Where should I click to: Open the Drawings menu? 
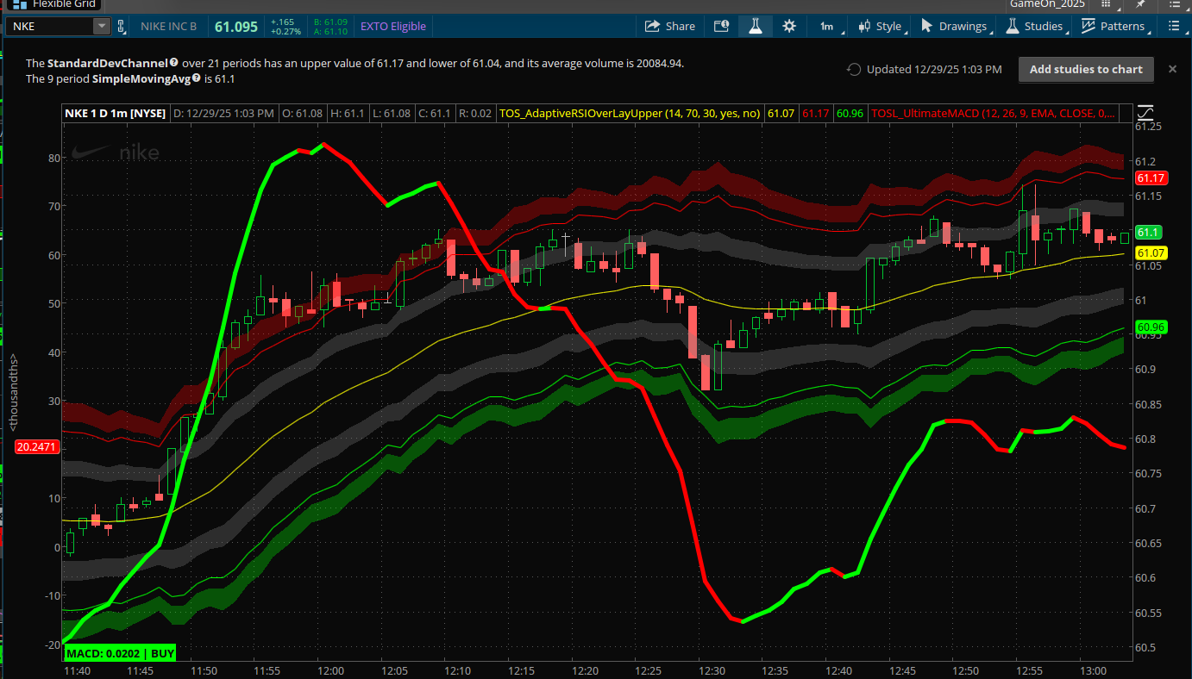click(954, 26)
